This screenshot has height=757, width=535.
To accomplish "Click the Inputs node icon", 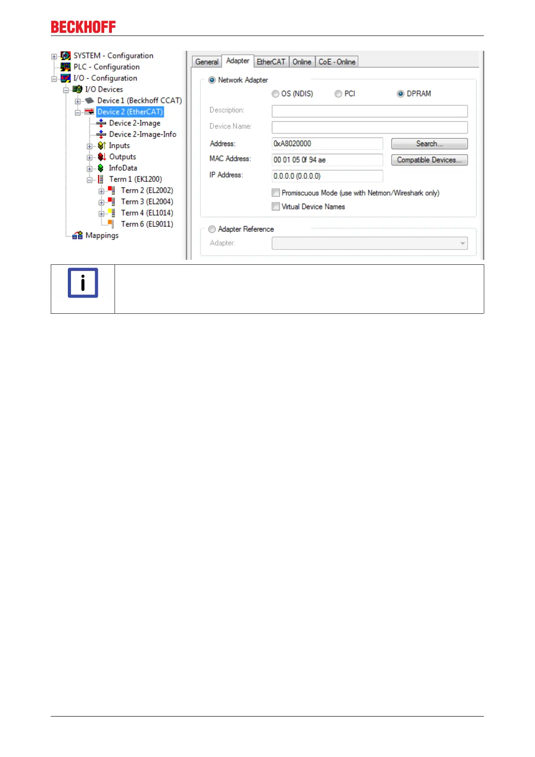I will (x=102, y=146).
